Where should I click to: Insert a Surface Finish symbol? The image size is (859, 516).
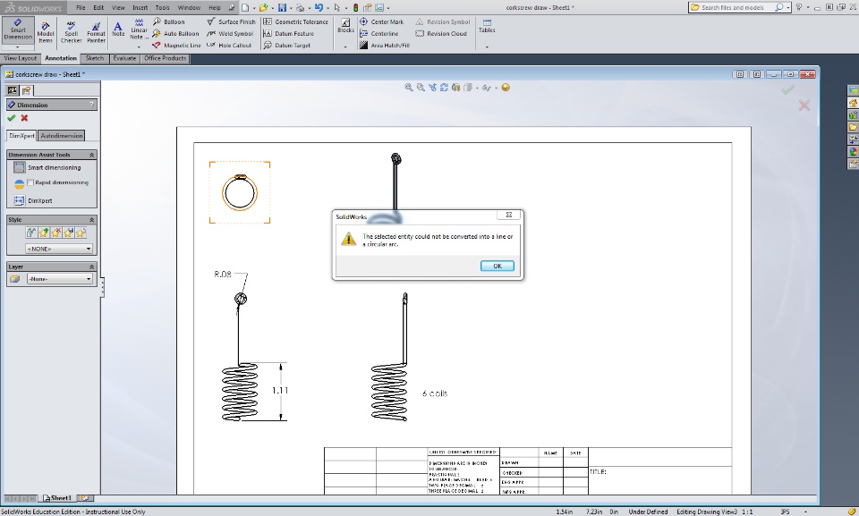tap(231, 22)
